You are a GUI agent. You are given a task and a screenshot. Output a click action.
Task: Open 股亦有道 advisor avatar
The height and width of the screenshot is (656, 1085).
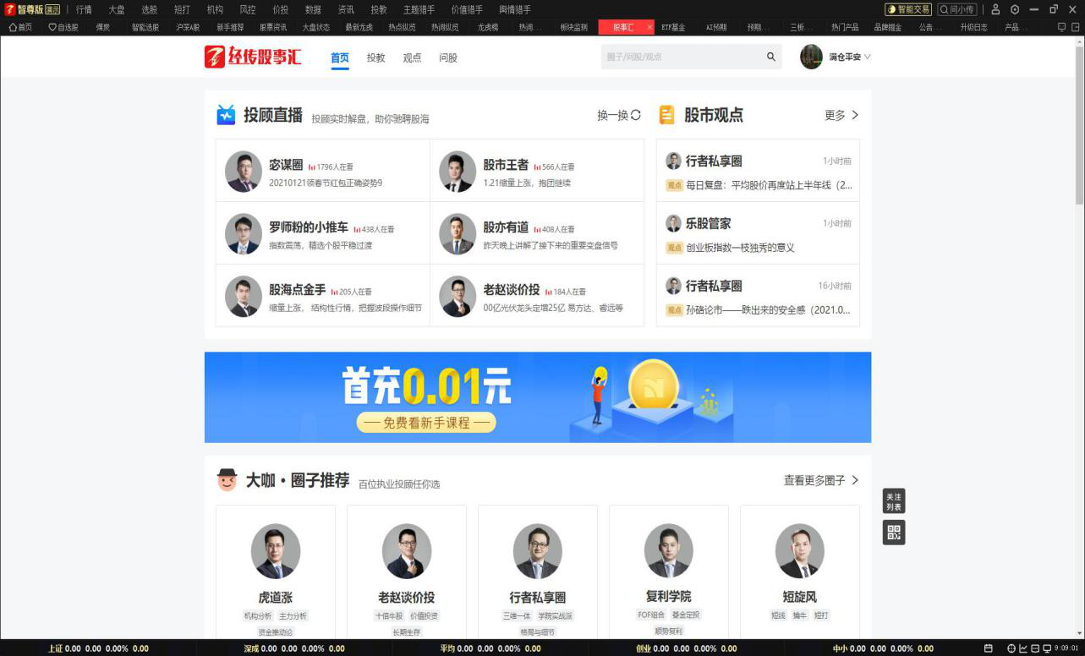pyautogui.click(x=458, y=234)
